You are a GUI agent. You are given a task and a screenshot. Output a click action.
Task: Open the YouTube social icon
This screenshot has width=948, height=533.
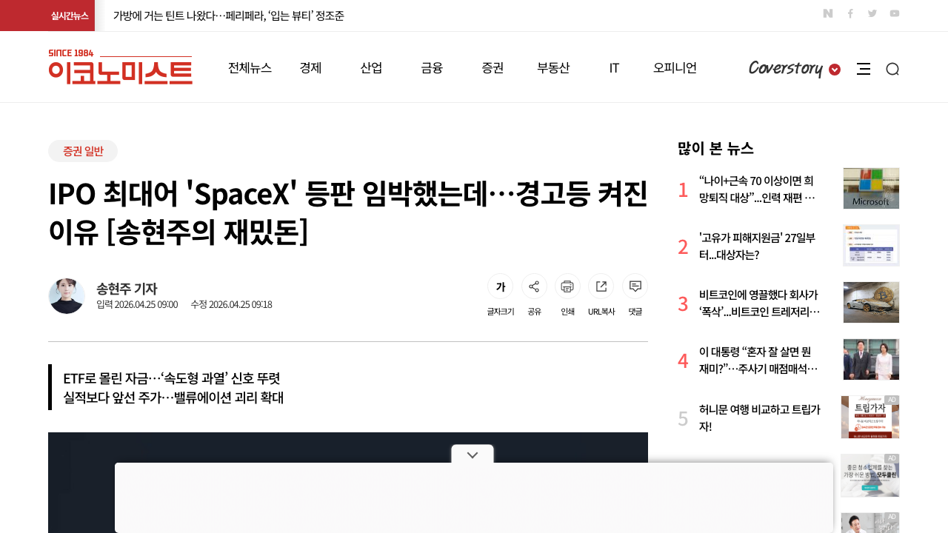[x=895, y=13]
